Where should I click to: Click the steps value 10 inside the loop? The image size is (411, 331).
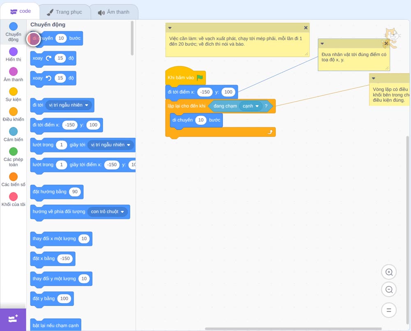[x=201, y=120]
